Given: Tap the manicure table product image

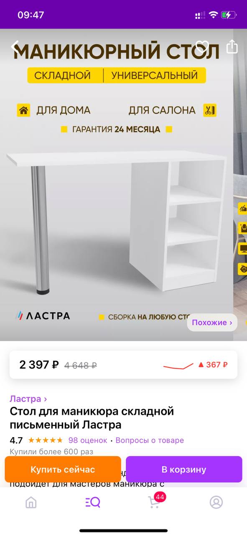Looking at the screenshot, I should pos(117,185).
